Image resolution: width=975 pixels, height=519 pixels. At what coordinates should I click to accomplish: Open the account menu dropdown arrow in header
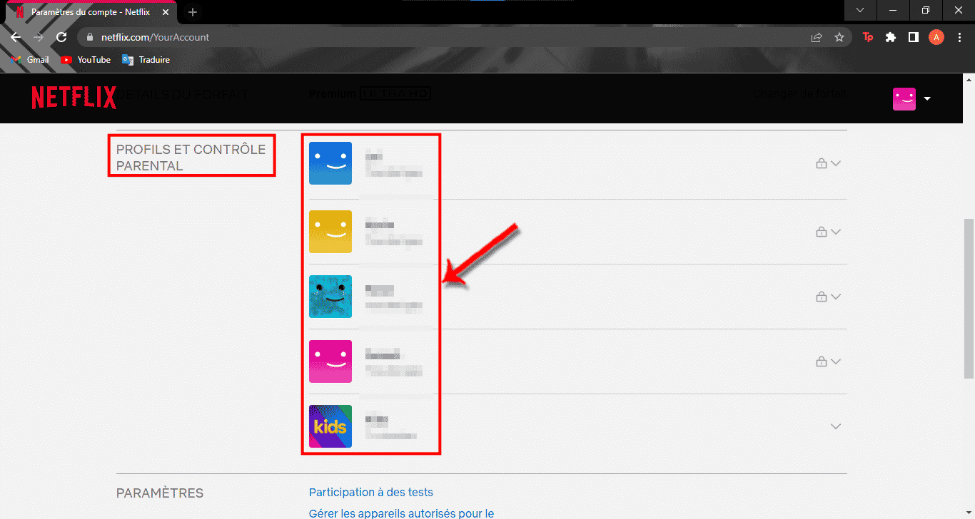[927, 98]
